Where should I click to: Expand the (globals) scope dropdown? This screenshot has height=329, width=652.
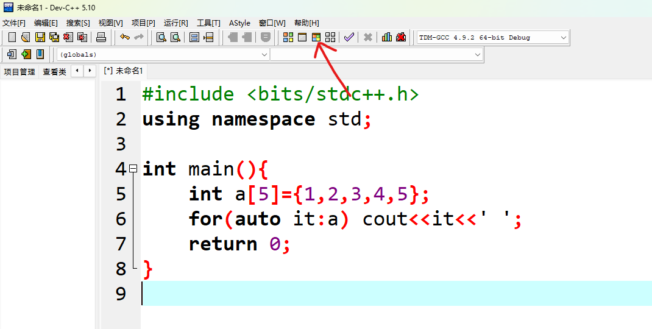point(264,55)
